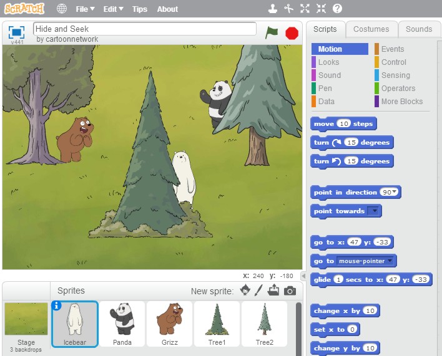Click the x value in go to block

pos(354,242)
